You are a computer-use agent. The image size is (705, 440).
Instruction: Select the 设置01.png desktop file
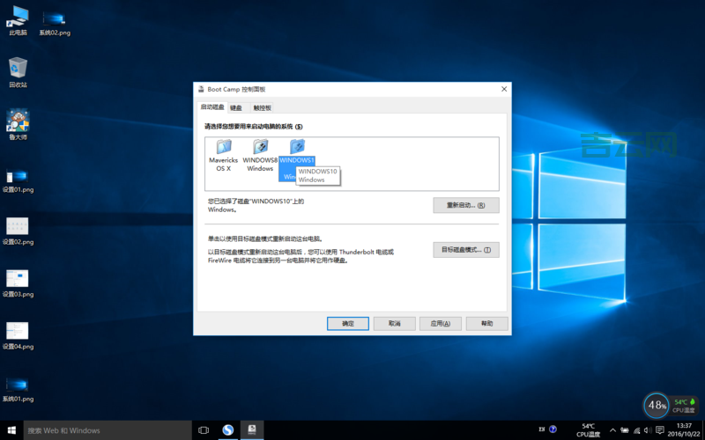click(x=18, y=180)
